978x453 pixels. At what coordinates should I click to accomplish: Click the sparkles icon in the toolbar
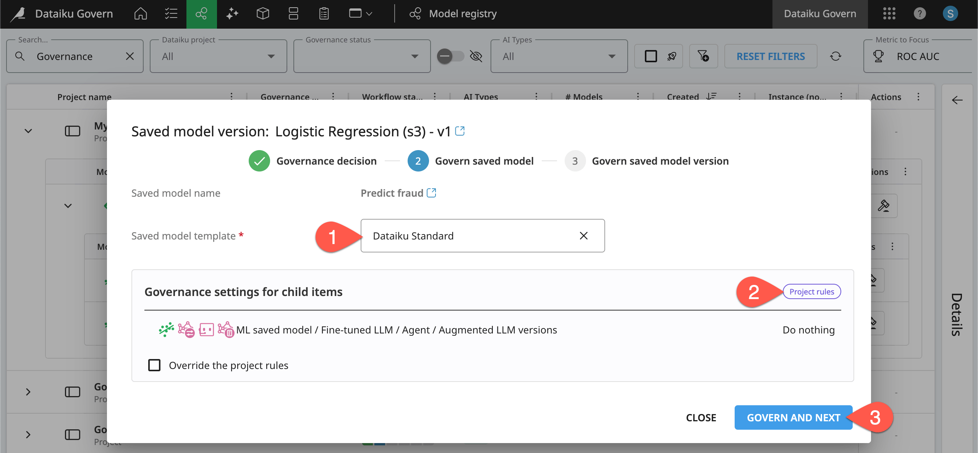click(232, 14)
